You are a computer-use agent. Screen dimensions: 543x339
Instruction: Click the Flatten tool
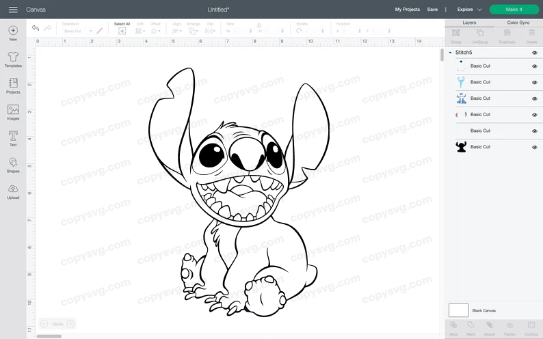509,325
